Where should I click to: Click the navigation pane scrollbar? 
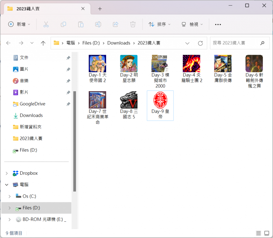tap(75, 141)
